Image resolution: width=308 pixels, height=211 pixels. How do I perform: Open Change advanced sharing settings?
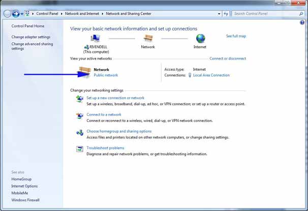[x=32, y=46]
